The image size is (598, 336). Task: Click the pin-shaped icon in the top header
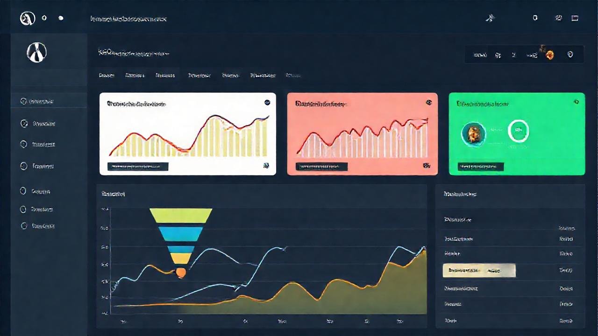[x=490, y=18]
